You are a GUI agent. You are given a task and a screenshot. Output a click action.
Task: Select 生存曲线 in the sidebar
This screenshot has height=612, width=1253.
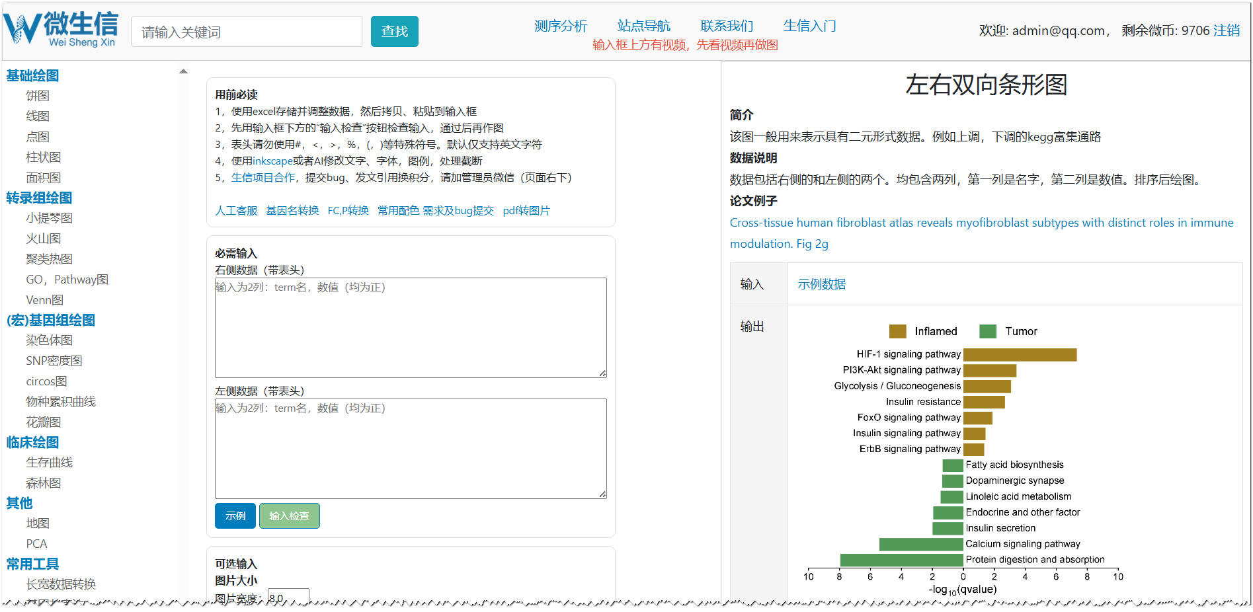(50, 463)
